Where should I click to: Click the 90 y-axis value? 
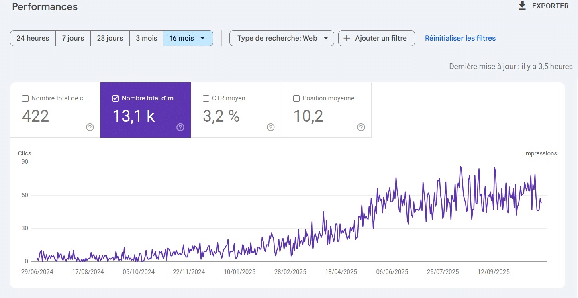(x=25, y=162)
